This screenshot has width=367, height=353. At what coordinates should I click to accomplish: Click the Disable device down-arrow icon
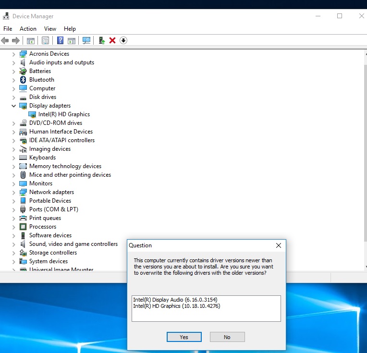123,40
